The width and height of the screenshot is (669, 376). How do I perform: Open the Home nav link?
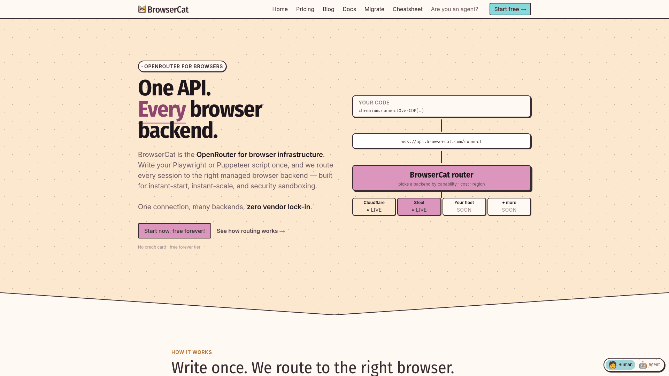pos(280,9)
